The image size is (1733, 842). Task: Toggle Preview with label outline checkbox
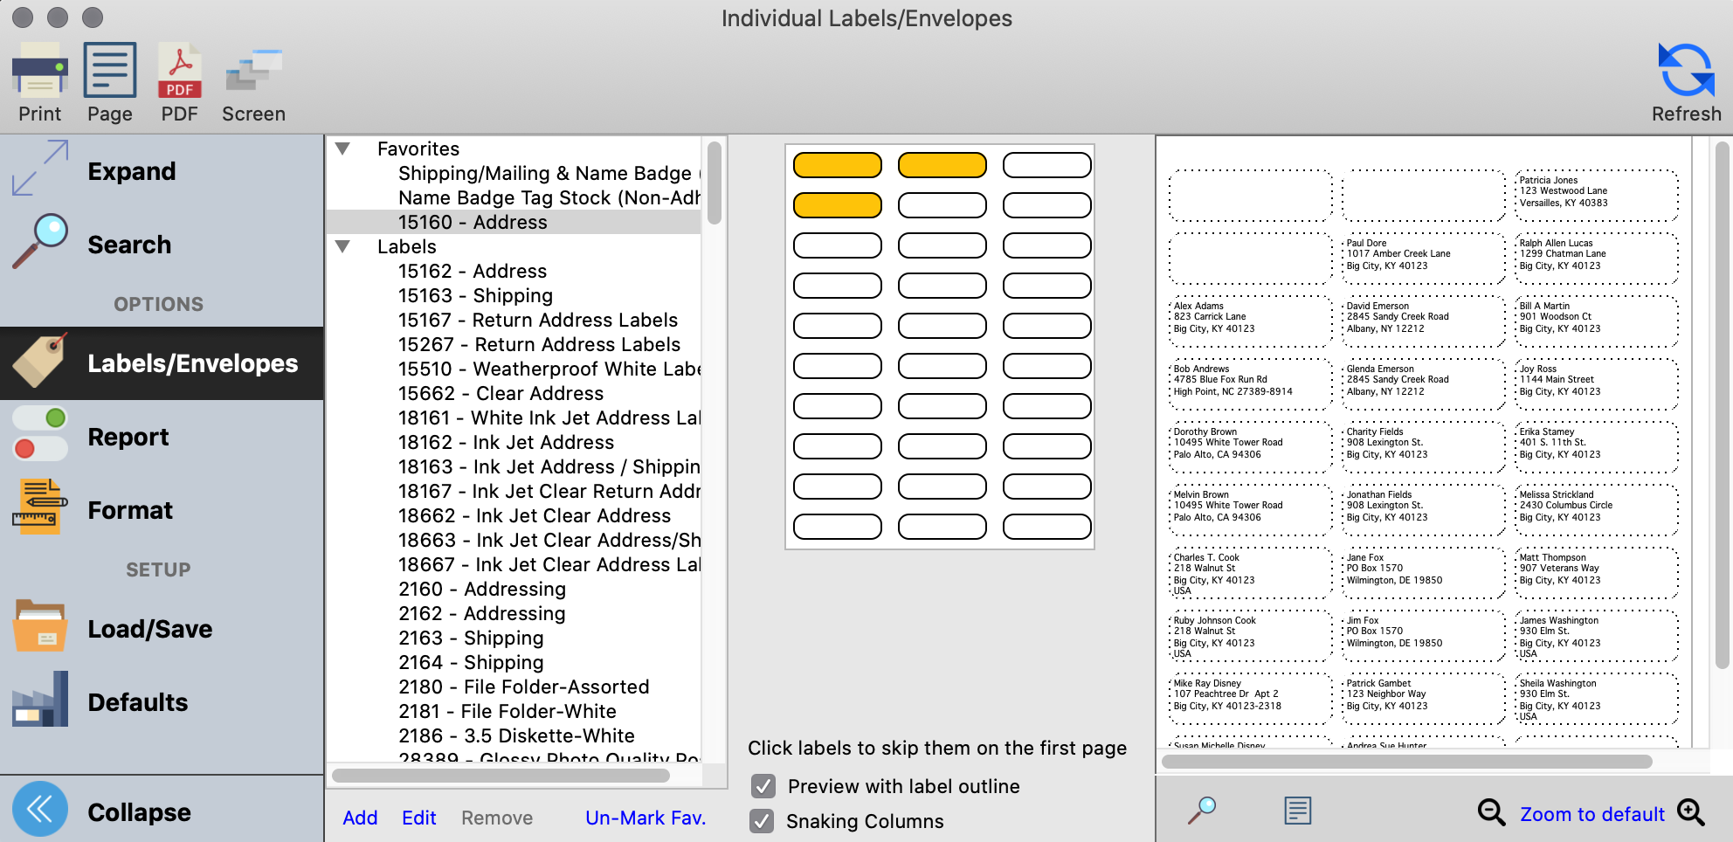(x=763, y=786)
